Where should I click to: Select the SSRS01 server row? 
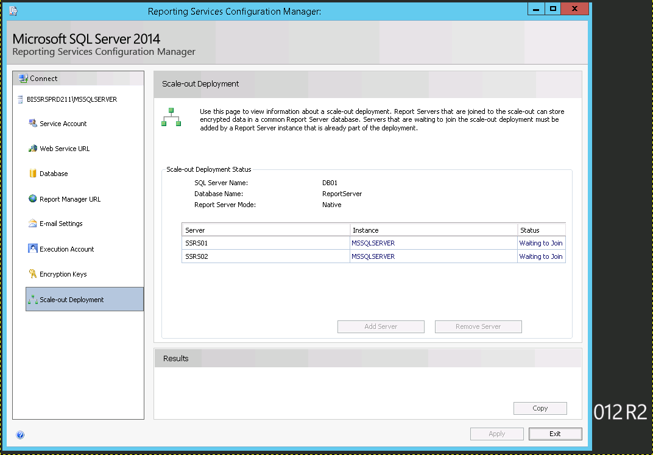click(x=266, y=243)
